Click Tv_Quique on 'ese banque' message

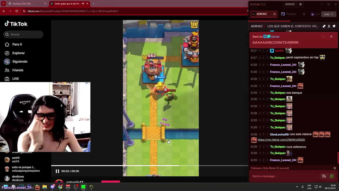click(x=278, y=93)
